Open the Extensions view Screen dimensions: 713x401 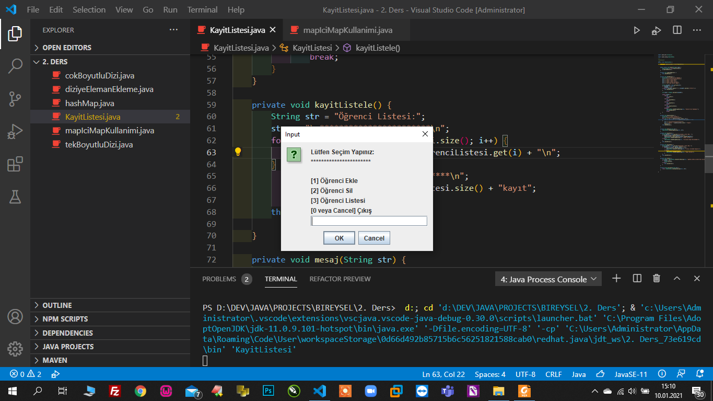pyautogui.click(x=15, y=164)
